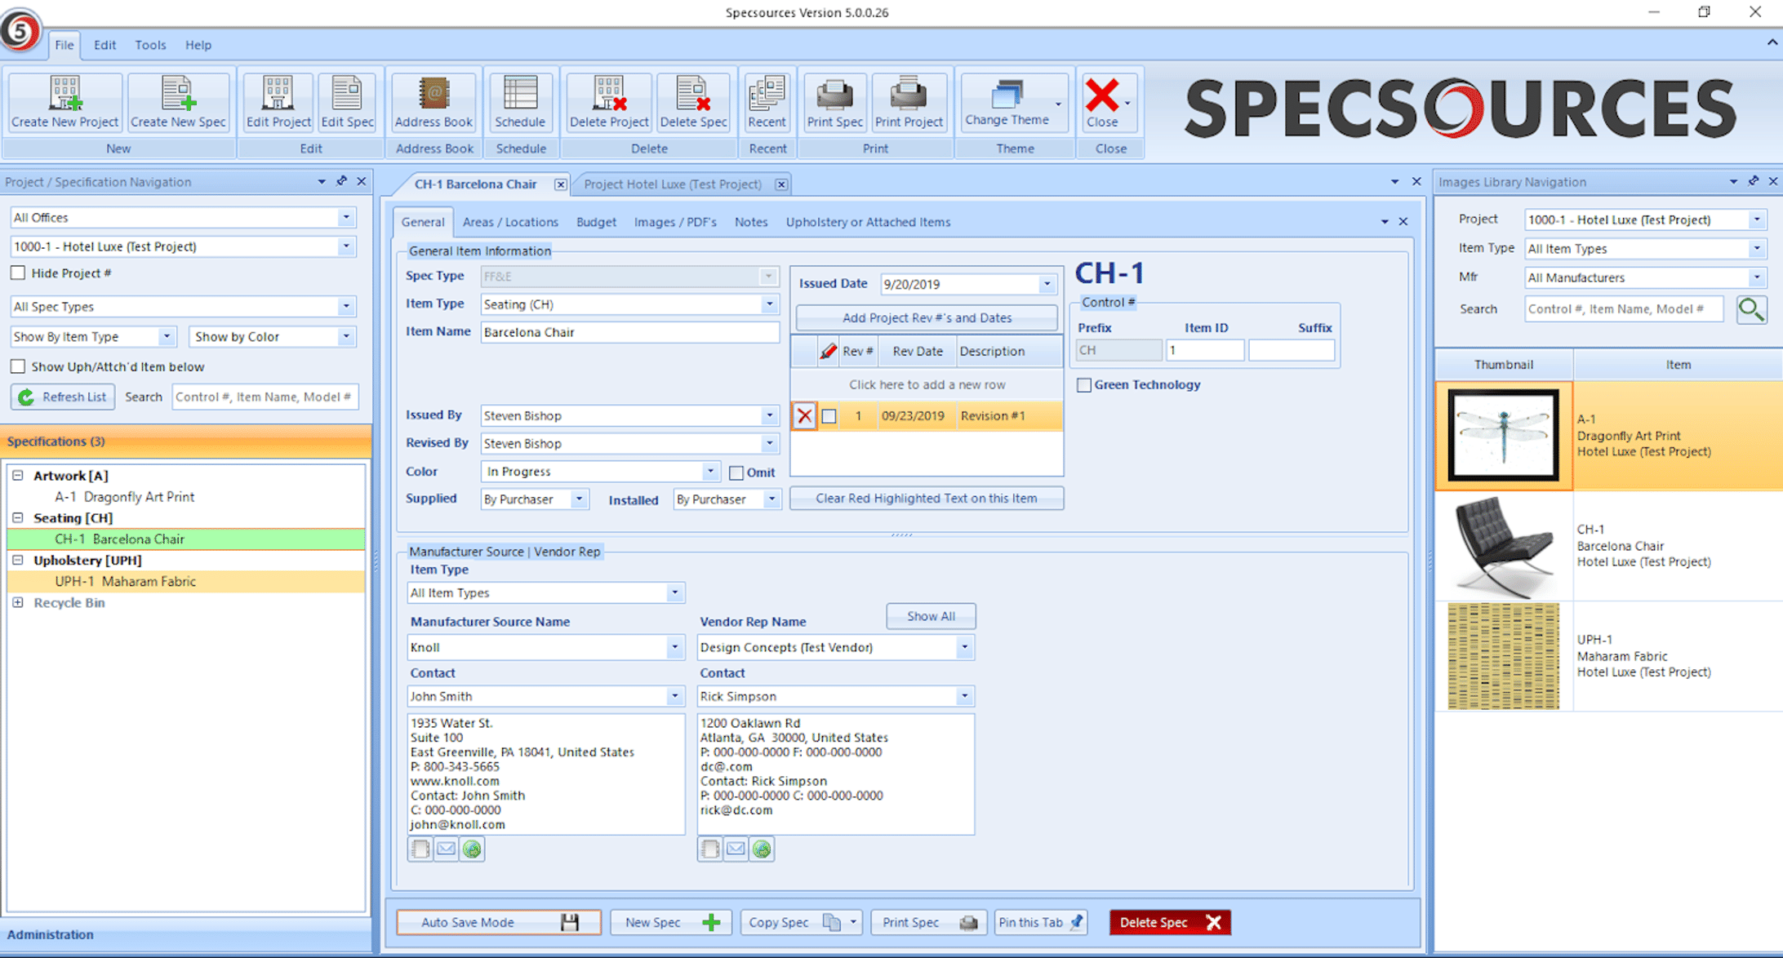This screenshot has height=958, width=1783.
Task: Click Clear Red Highlighted Text on this Item
Action: click(926, 498)
